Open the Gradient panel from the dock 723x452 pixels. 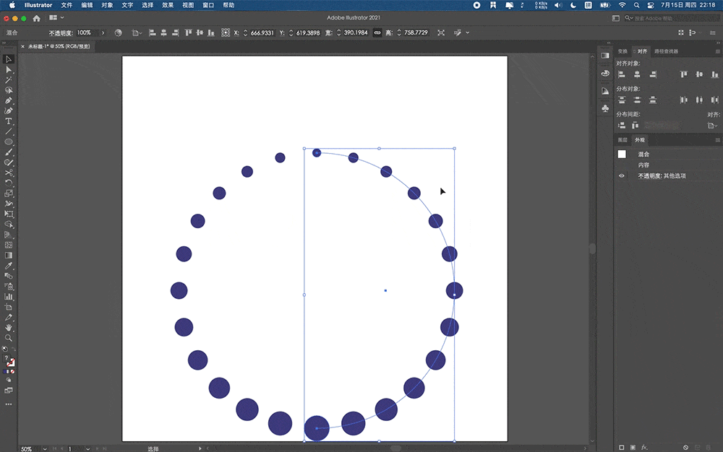click(605, 55)
